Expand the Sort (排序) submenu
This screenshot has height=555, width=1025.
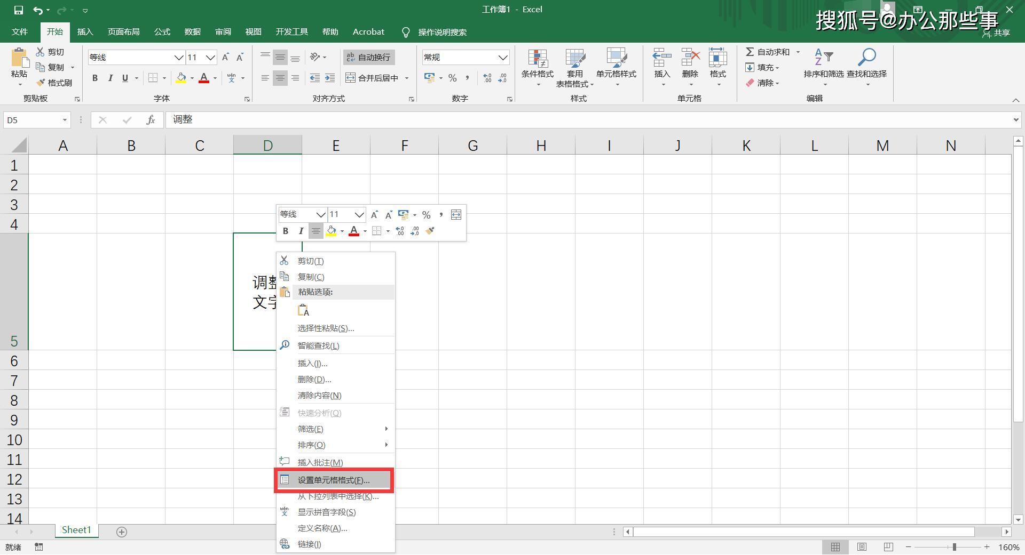(335, 445)
